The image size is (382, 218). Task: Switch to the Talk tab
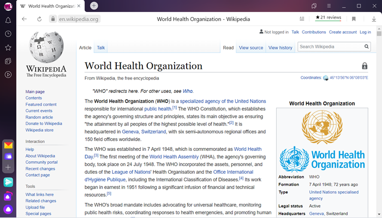pyautogui.click(x=101, y=48)
